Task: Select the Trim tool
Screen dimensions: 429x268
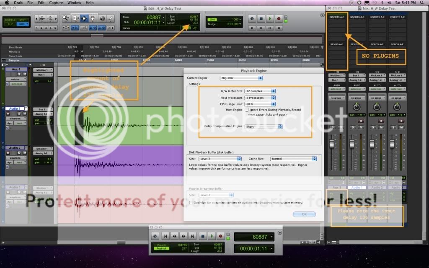Action: (76, 18)
